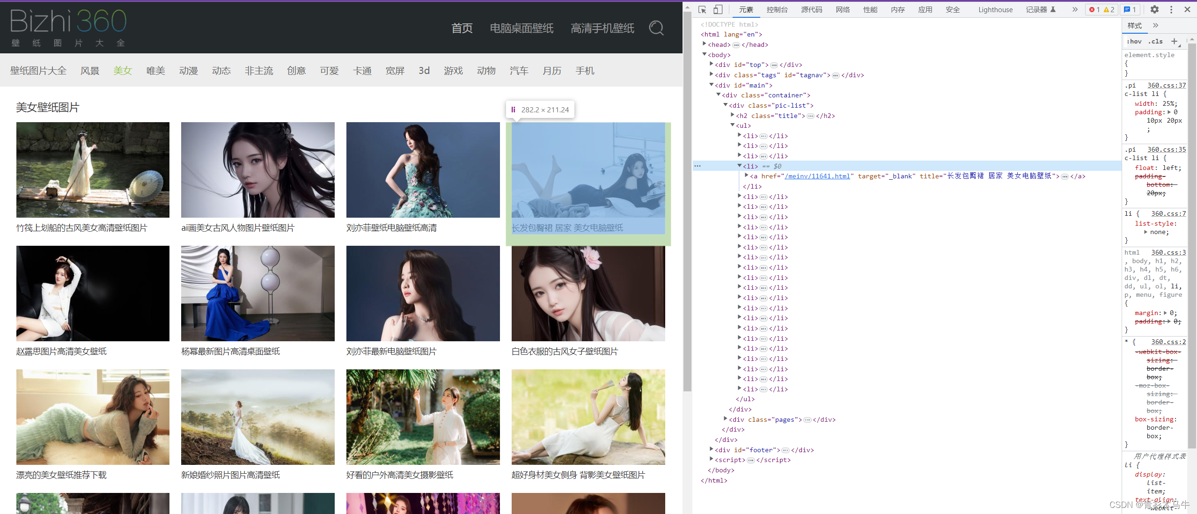Click the html lang="en" DOM line
This screenshot has width=1197, height=514.
click(x=731, y=34)
